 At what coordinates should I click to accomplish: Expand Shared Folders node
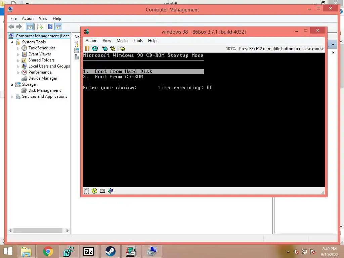pos(18,60)
